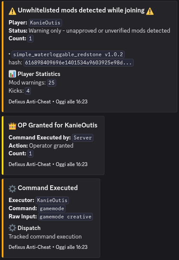
Task: Click the Kicks count 4
Action: click(x=28, y=91)
